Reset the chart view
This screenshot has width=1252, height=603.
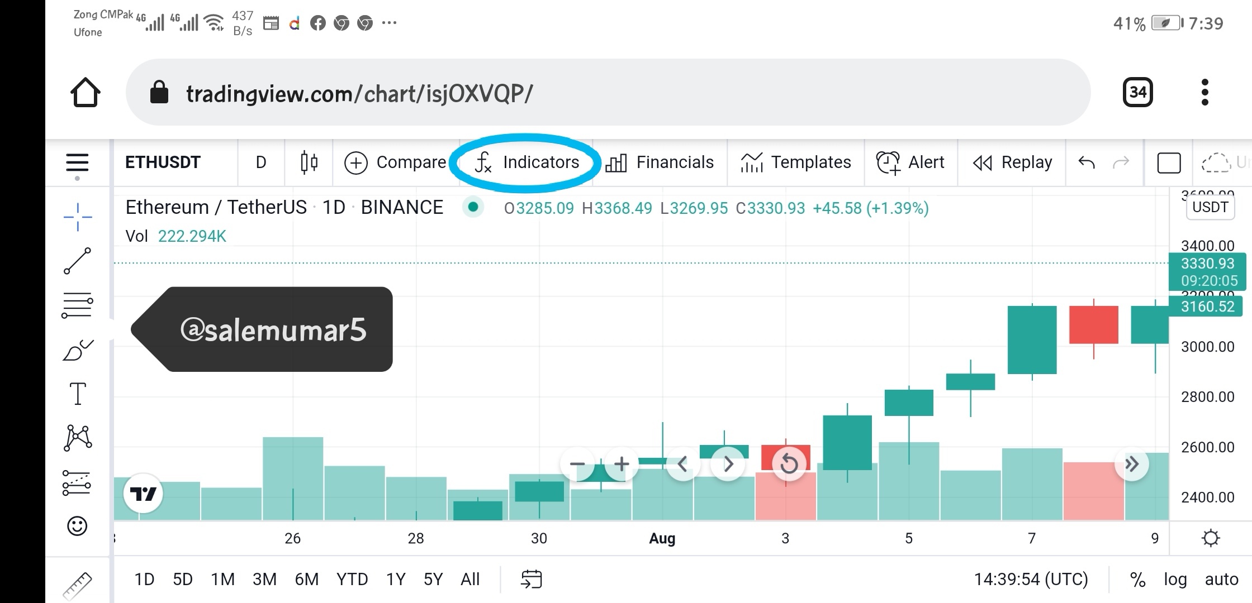click(x=789, y=464)
